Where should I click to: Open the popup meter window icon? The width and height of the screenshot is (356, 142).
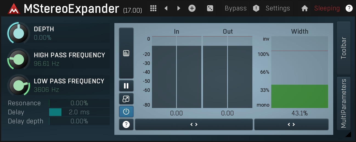pos(126,99)
